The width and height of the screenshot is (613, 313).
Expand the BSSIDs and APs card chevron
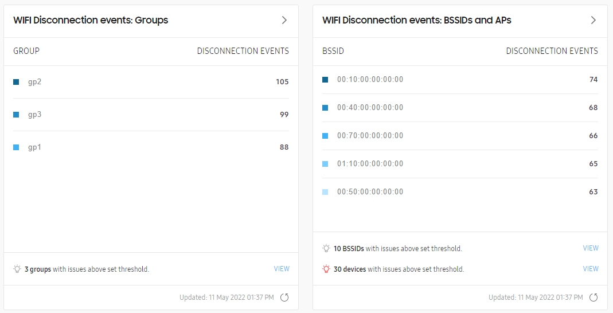[594, 20]
